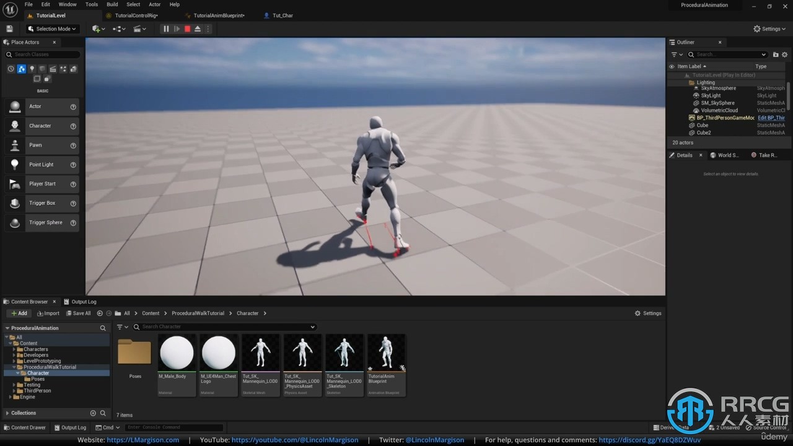
Task: Select the Shapes category icon
Action: click(x=42, y=69)
